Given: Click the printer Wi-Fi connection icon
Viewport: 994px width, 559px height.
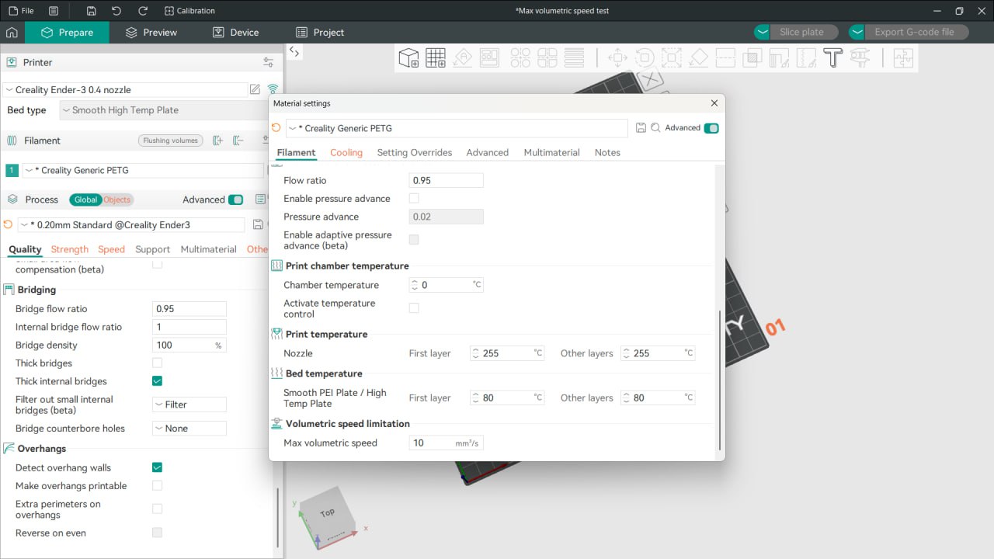Looking at the screenshot, I should point(273,89).
